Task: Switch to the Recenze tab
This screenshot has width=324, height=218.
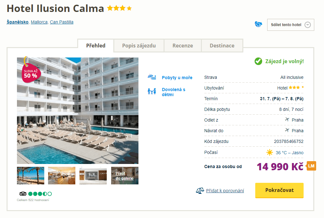Action: pos(183,46)
